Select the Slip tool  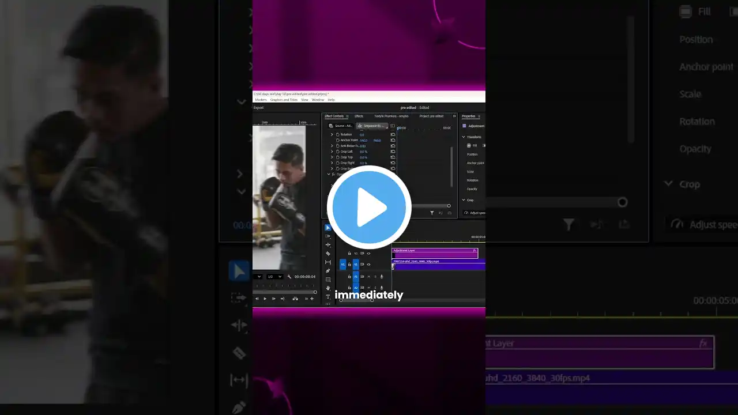point(328,262)
